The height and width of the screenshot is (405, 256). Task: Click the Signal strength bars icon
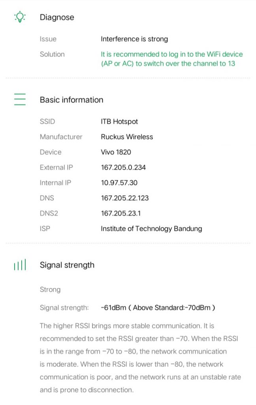(20, 265)
